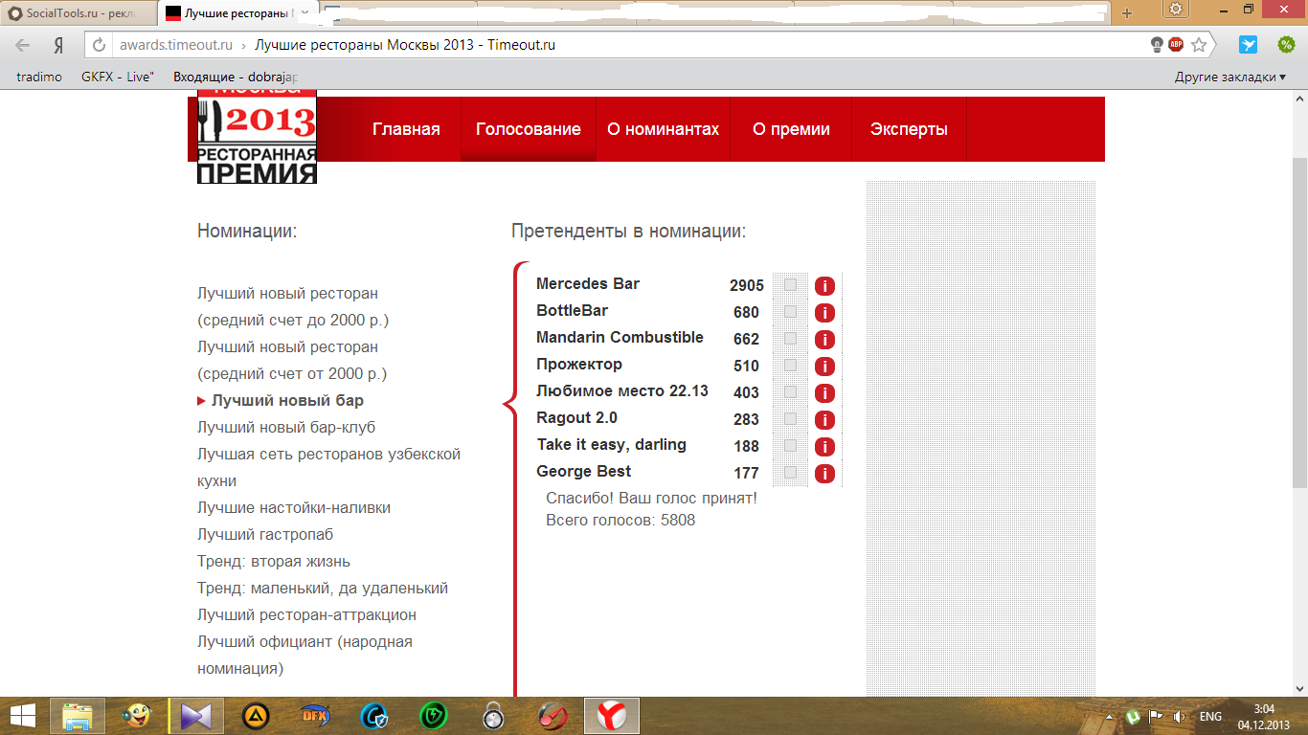Tick the George Best checkbox
Viewport: 1308px width, 735px height.
(791, 473)
